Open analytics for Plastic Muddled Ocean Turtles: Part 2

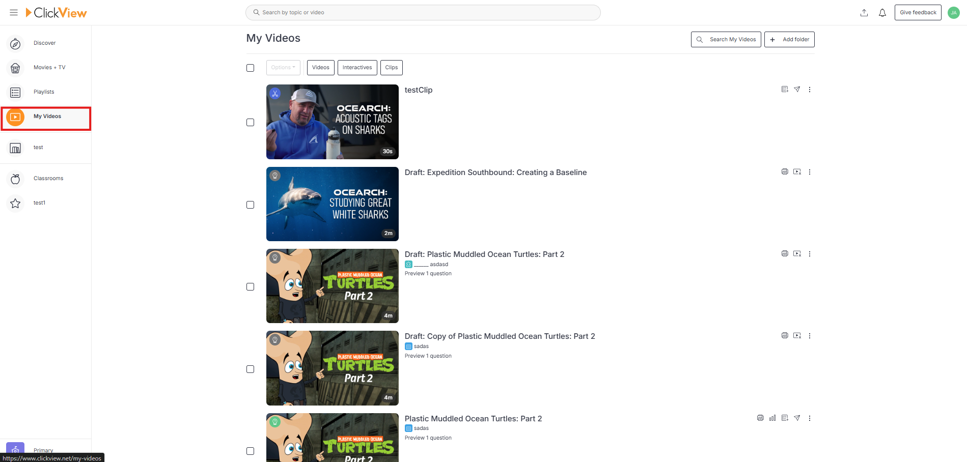pyautogui.click(x=772, y=418)
